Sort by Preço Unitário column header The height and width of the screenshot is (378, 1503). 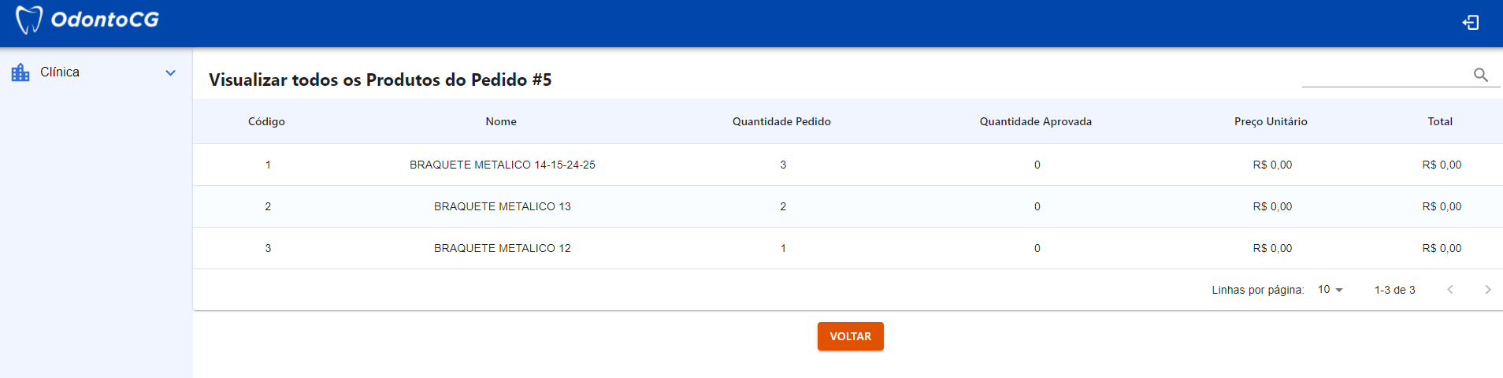point(1271,121)
